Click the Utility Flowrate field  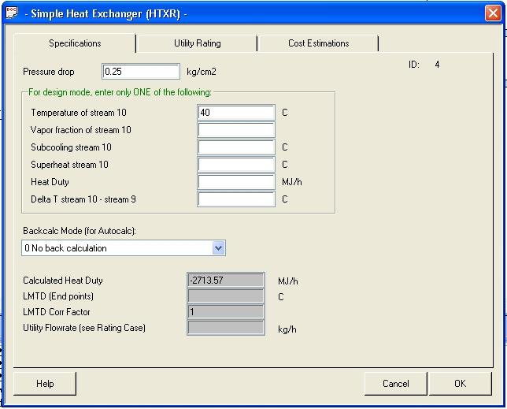click(226, 328)
